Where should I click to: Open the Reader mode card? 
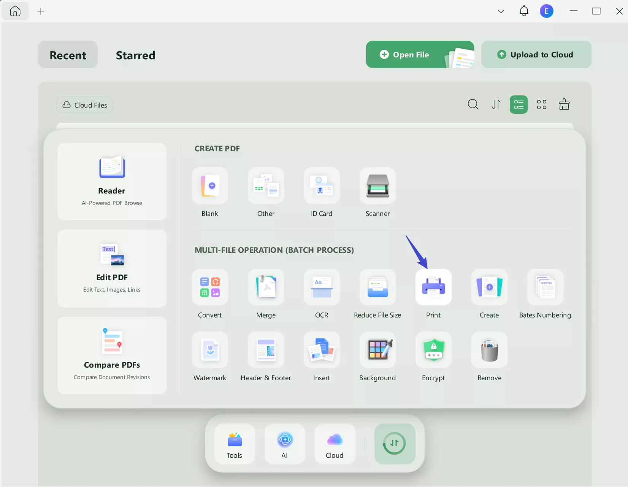112,181
